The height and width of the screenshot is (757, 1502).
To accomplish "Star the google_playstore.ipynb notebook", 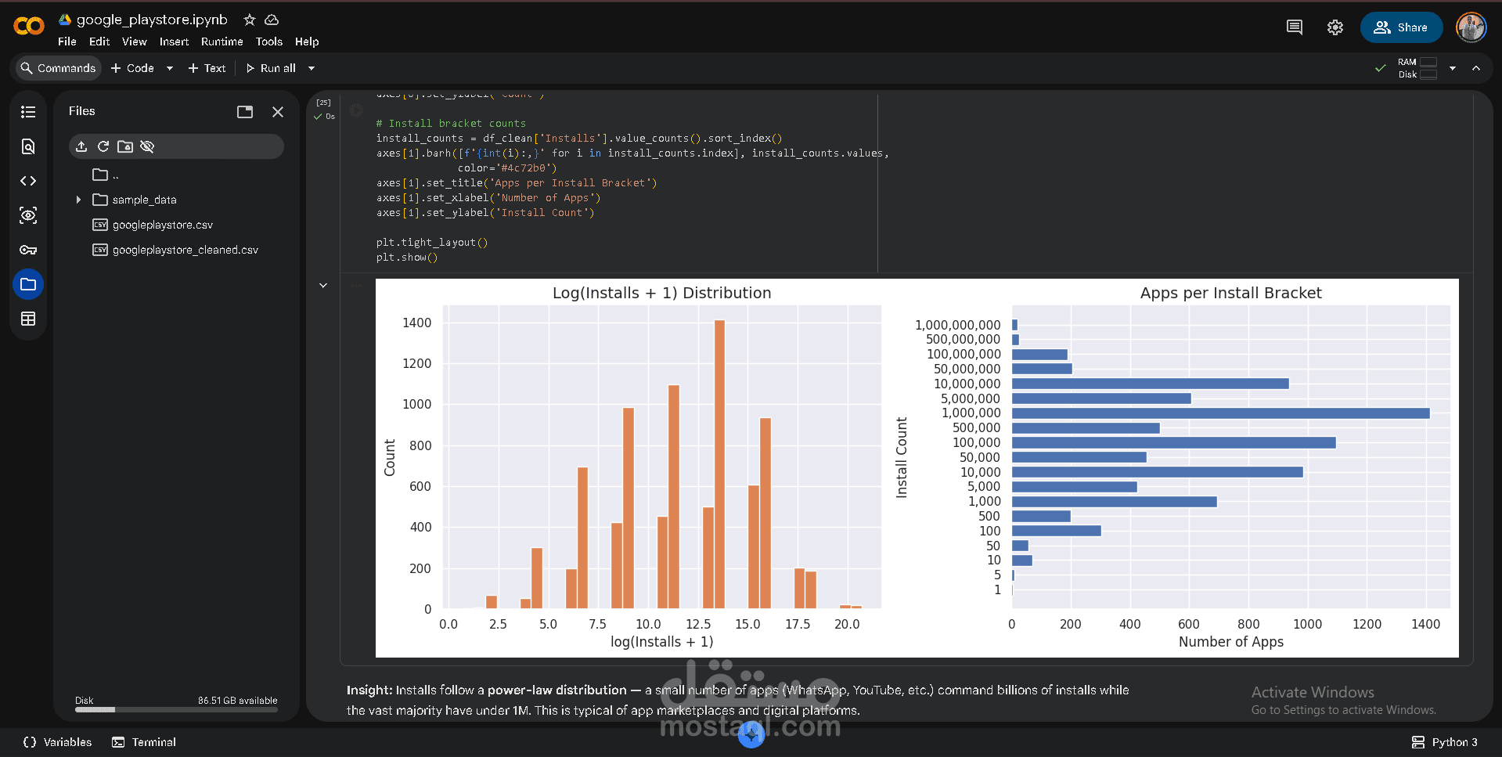I will coord(250,20).
